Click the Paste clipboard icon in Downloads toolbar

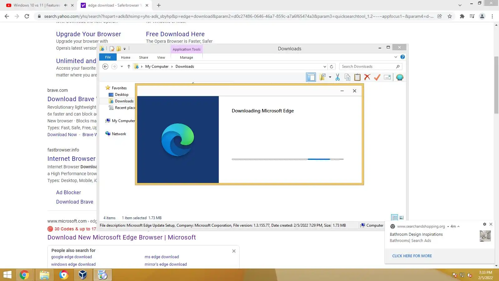357,77
